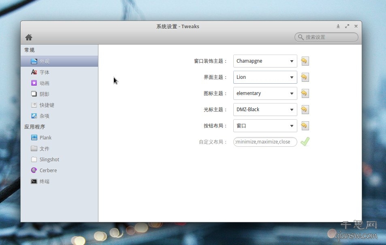This screenshot has width=386, height=245.
Task: Open the Chamapgne window decoration dropdown
Action: point(265,61)
